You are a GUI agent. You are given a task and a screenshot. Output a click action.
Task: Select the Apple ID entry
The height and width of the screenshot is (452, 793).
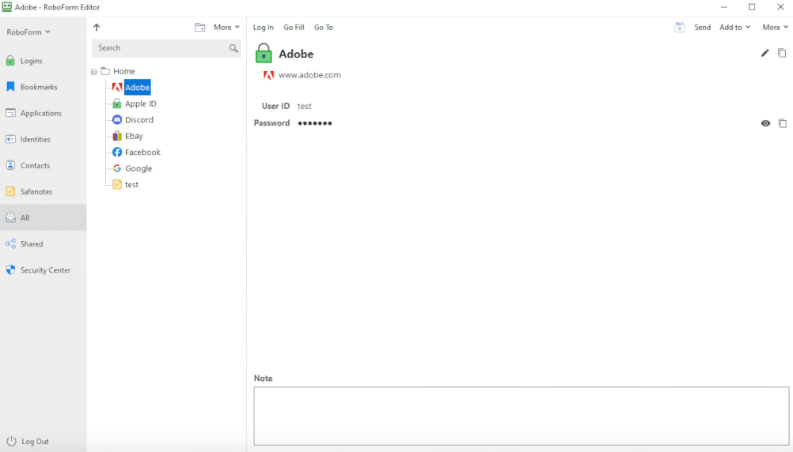click(x=141, y=104)
